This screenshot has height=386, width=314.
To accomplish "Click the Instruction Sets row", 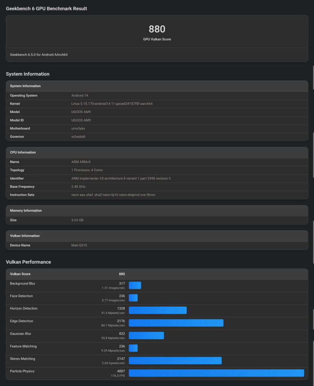I will click(113, 195).
